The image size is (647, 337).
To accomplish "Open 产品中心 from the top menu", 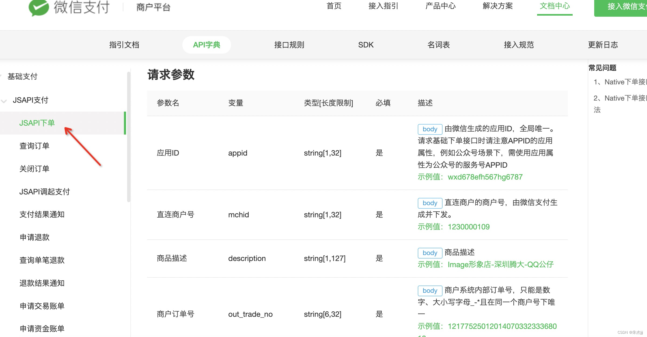I will pyautogui.click(x=440, y=6).
